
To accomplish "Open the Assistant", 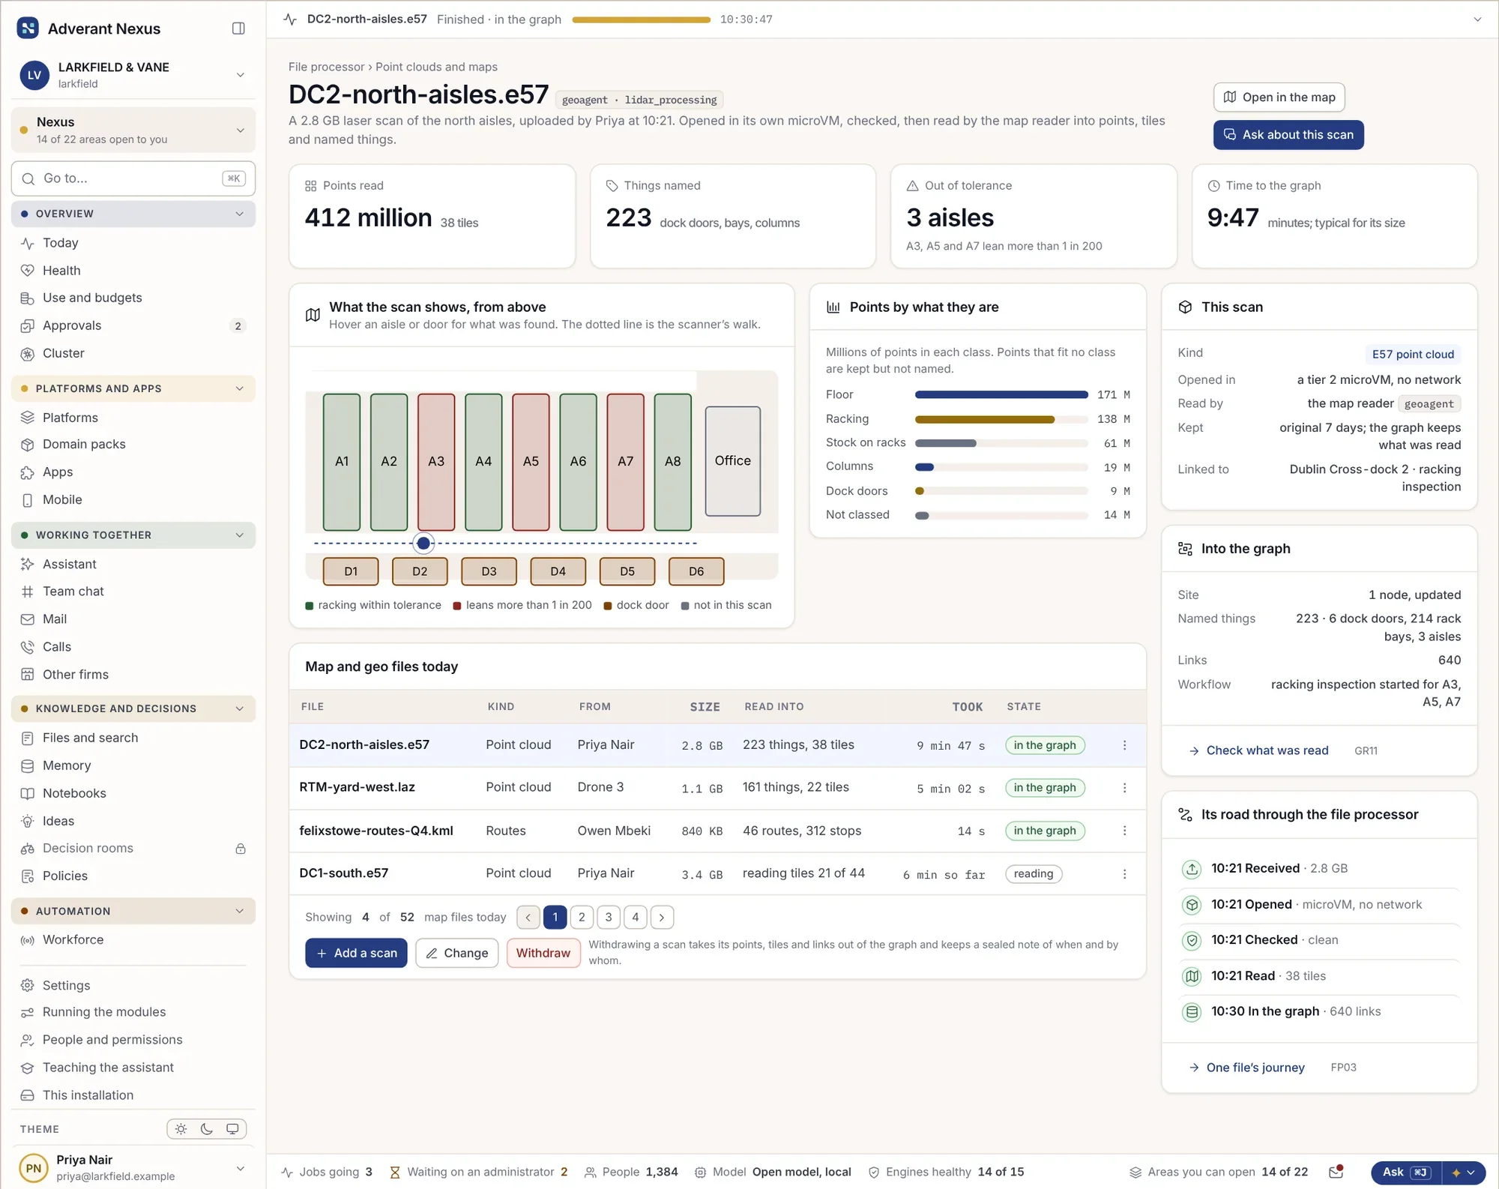I will click(133, 564).
